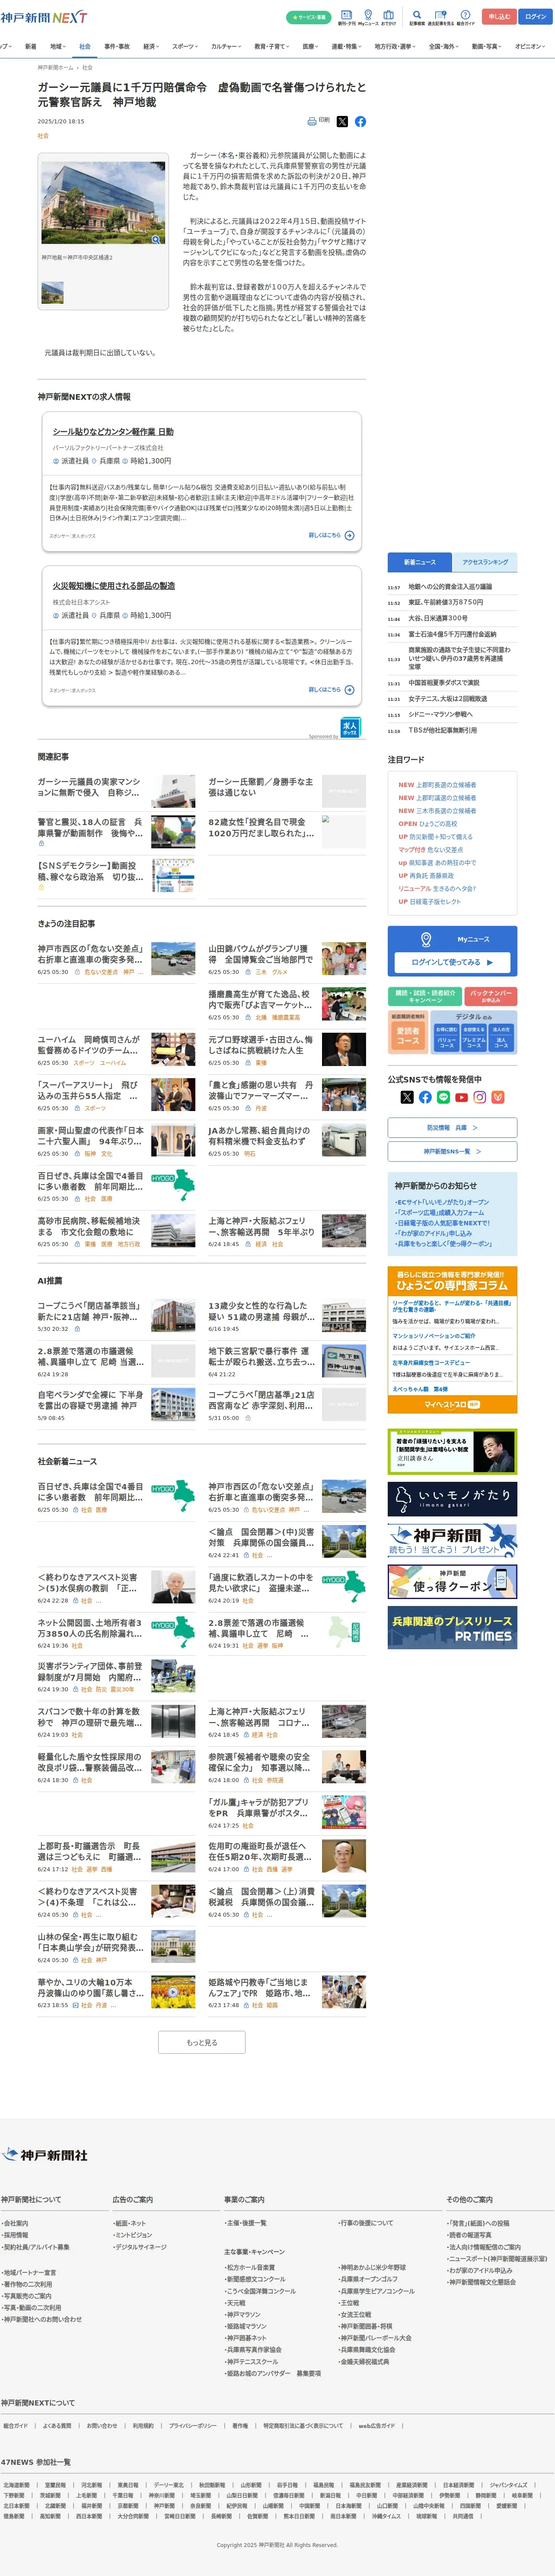Select the small courthouse thumbnail below photo
The height and width of the screenshot is (2576, 555).
point(52,293)
